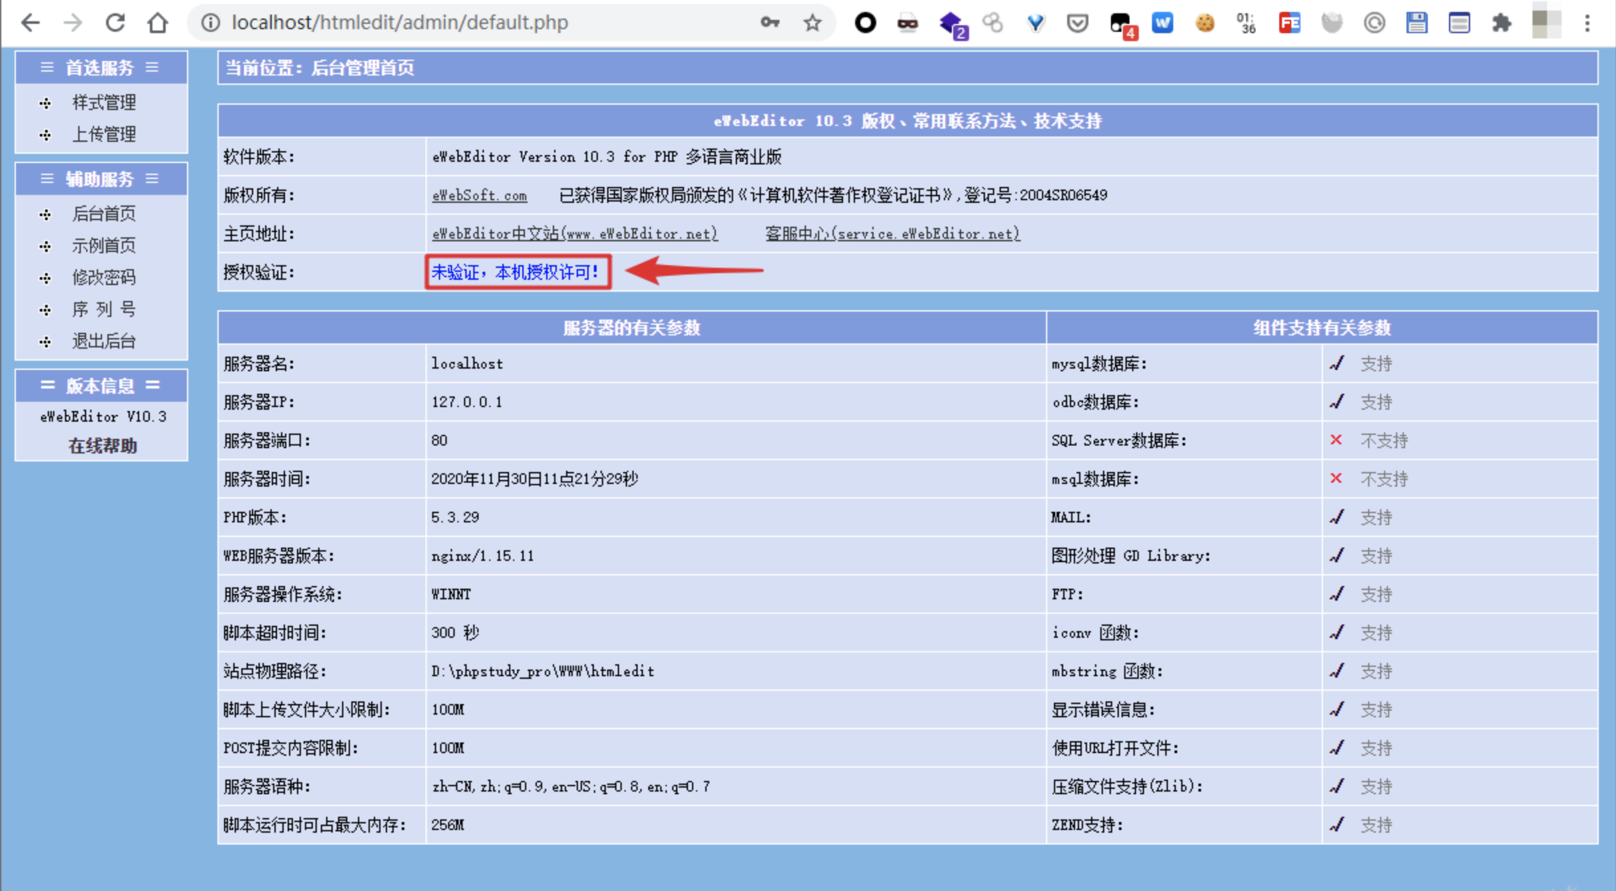This screenshot has height=891, width=1616.
Task: Click the eWebEditor V10.3 version text
Action: [103, 416]
